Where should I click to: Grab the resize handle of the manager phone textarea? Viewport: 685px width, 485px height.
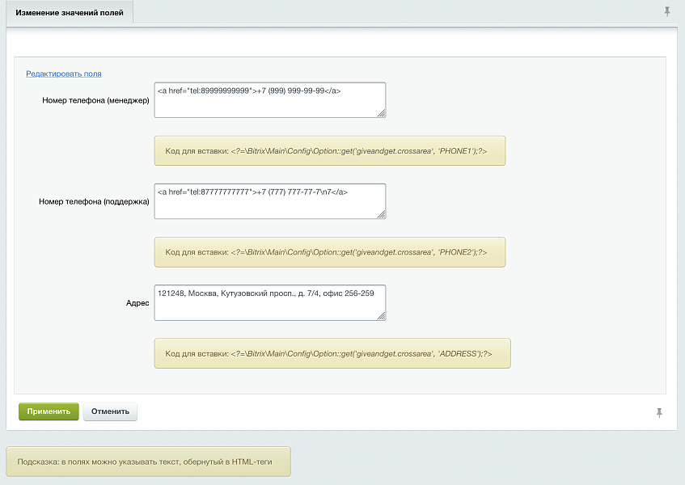[x=381, y=113]
